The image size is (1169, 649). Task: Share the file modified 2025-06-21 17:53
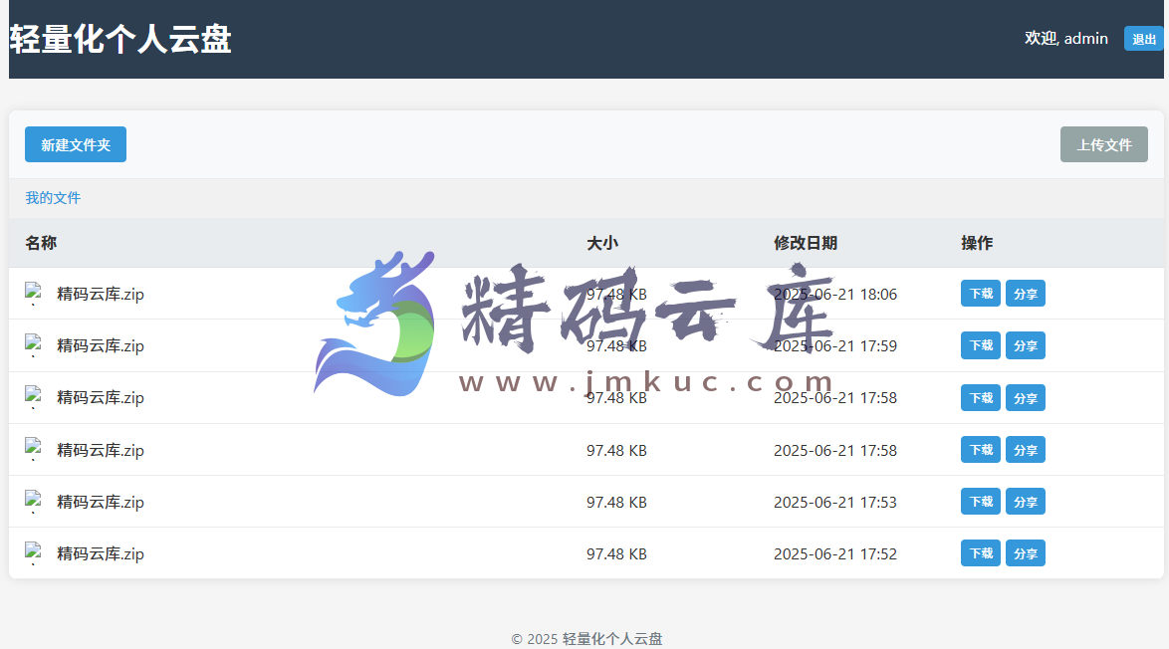(x=1025, y=502)
